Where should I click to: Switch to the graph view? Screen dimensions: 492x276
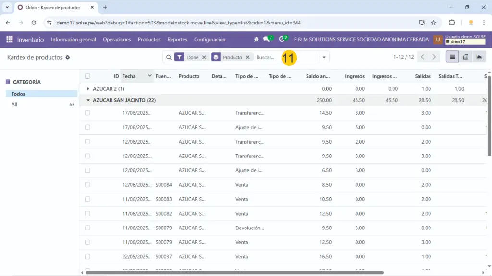(x=479, y=57)
